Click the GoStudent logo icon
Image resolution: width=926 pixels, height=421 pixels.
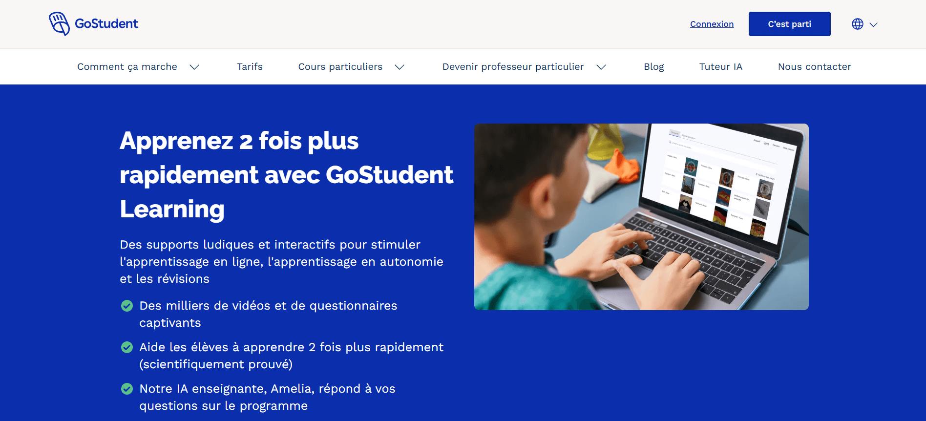60,24
